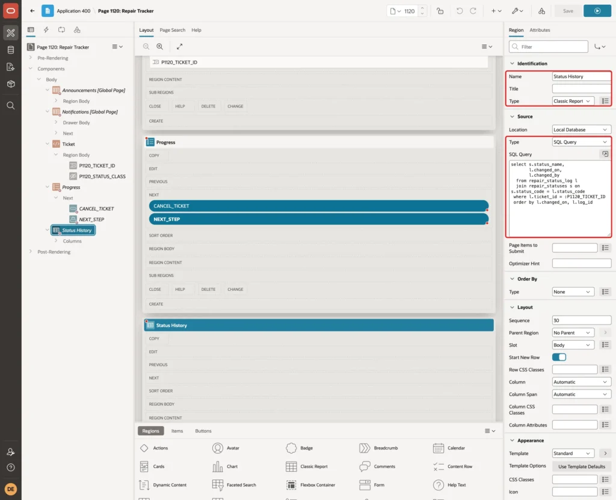This screenshot has height=500, width=616.
Task: Collapse the Identification section
Action: (512, 64)
